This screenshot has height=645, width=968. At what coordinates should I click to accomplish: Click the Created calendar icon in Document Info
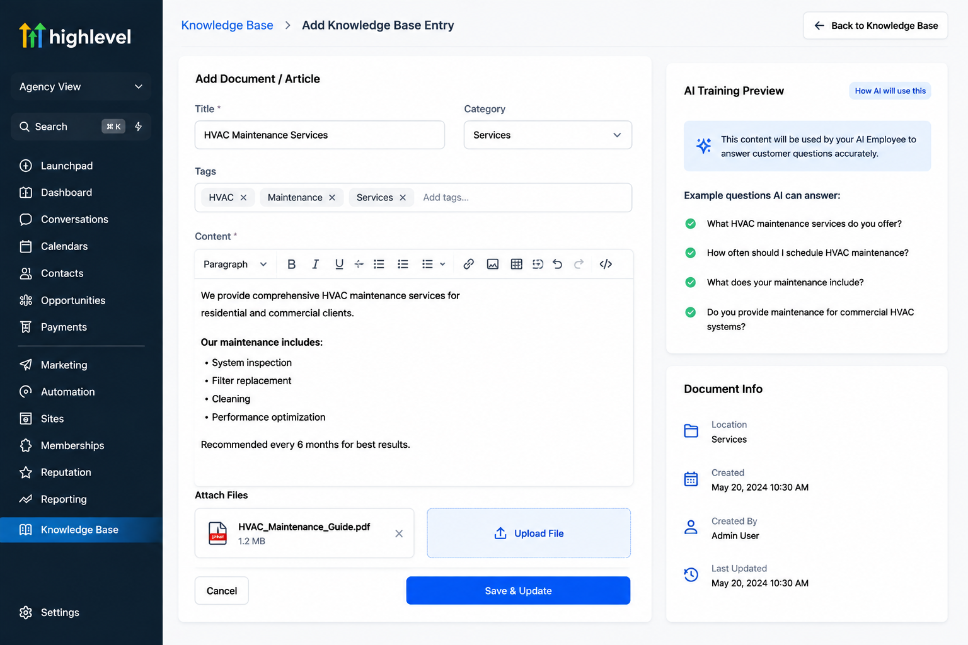[691, 479]
